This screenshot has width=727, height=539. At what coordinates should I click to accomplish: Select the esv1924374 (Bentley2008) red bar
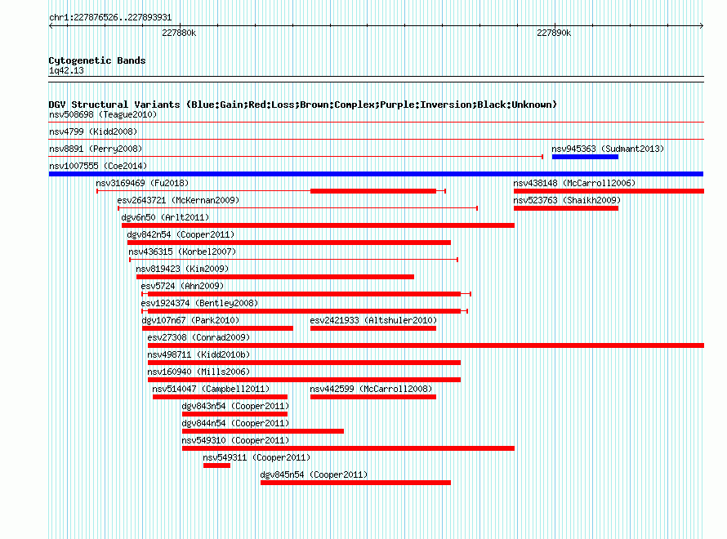[x=304, y=311]
